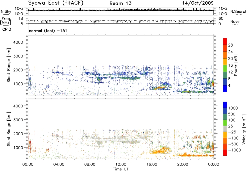Click the '1000' velocity scale value

click(233, 108)
